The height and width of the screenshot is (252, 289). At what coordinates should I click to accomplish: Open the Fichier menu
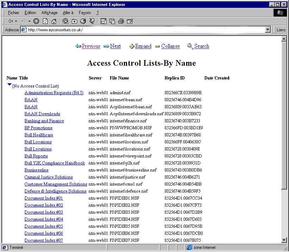(x=14, y=13)
